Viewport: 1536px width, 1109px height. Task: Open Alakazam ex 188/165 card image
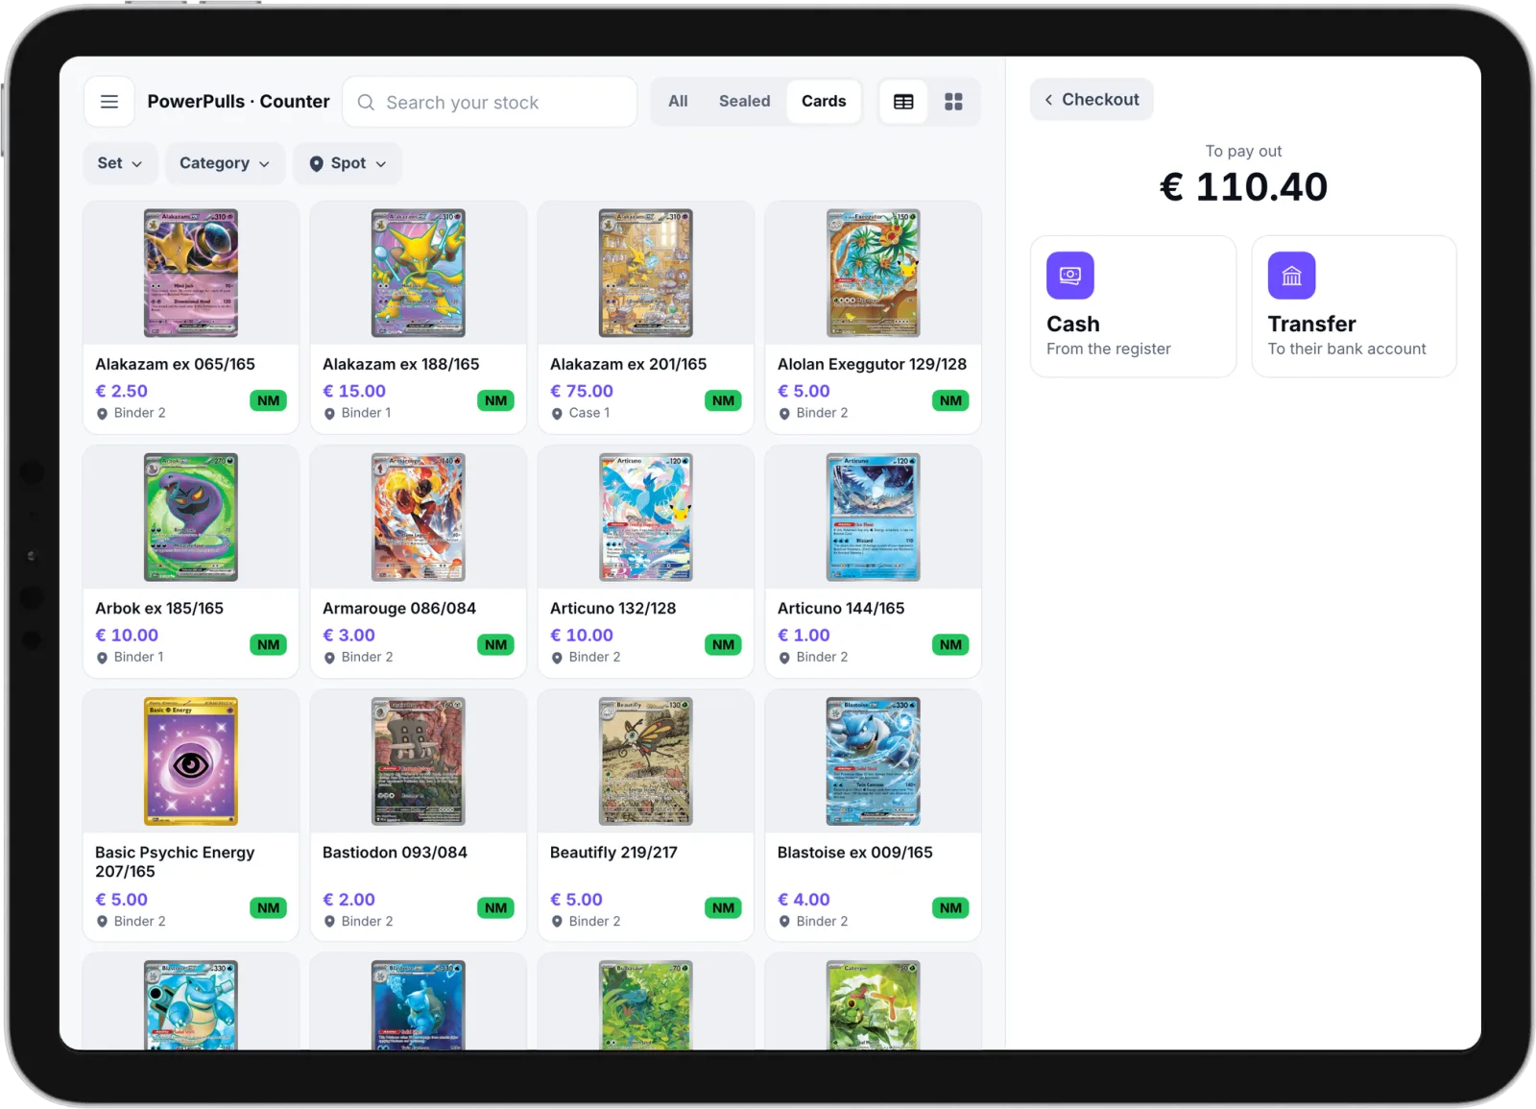[419, 273]
